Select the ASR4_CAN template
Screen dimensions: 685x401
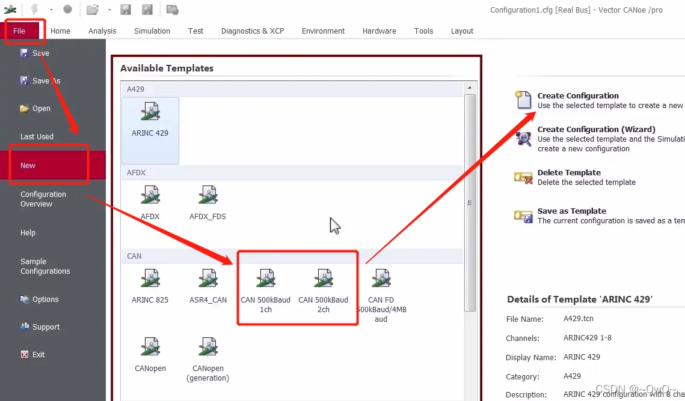click(x=207, y=280)
